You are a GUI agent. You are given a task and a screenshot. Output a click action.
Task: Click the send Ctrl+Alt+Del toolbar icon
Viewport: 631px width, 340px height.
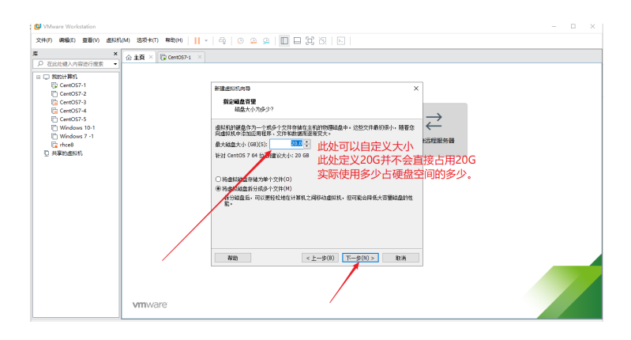coord(222,40)
